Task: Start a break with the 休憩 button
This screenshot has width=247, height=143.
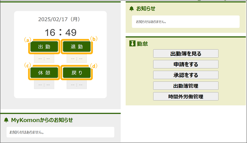Action: point(44,73)
